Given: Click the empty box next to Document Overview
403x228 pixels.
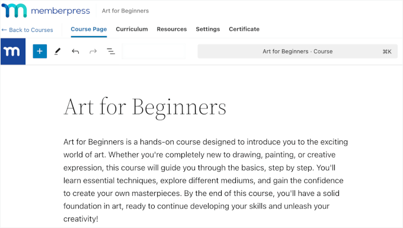Looking at the screenshot, I should (x=153, y=52).
